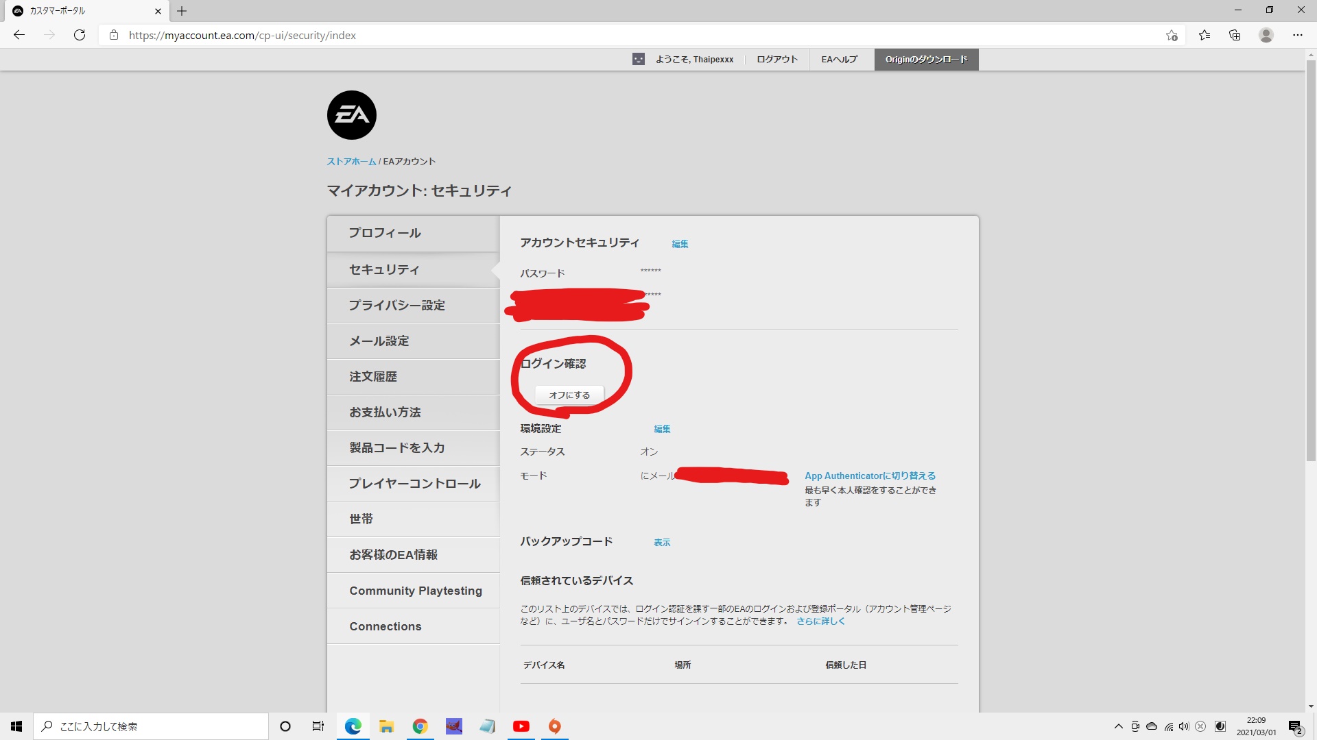Click the browser address bar URL
The width and height of the screenshot is (1317, 740).
pos(242,35)
